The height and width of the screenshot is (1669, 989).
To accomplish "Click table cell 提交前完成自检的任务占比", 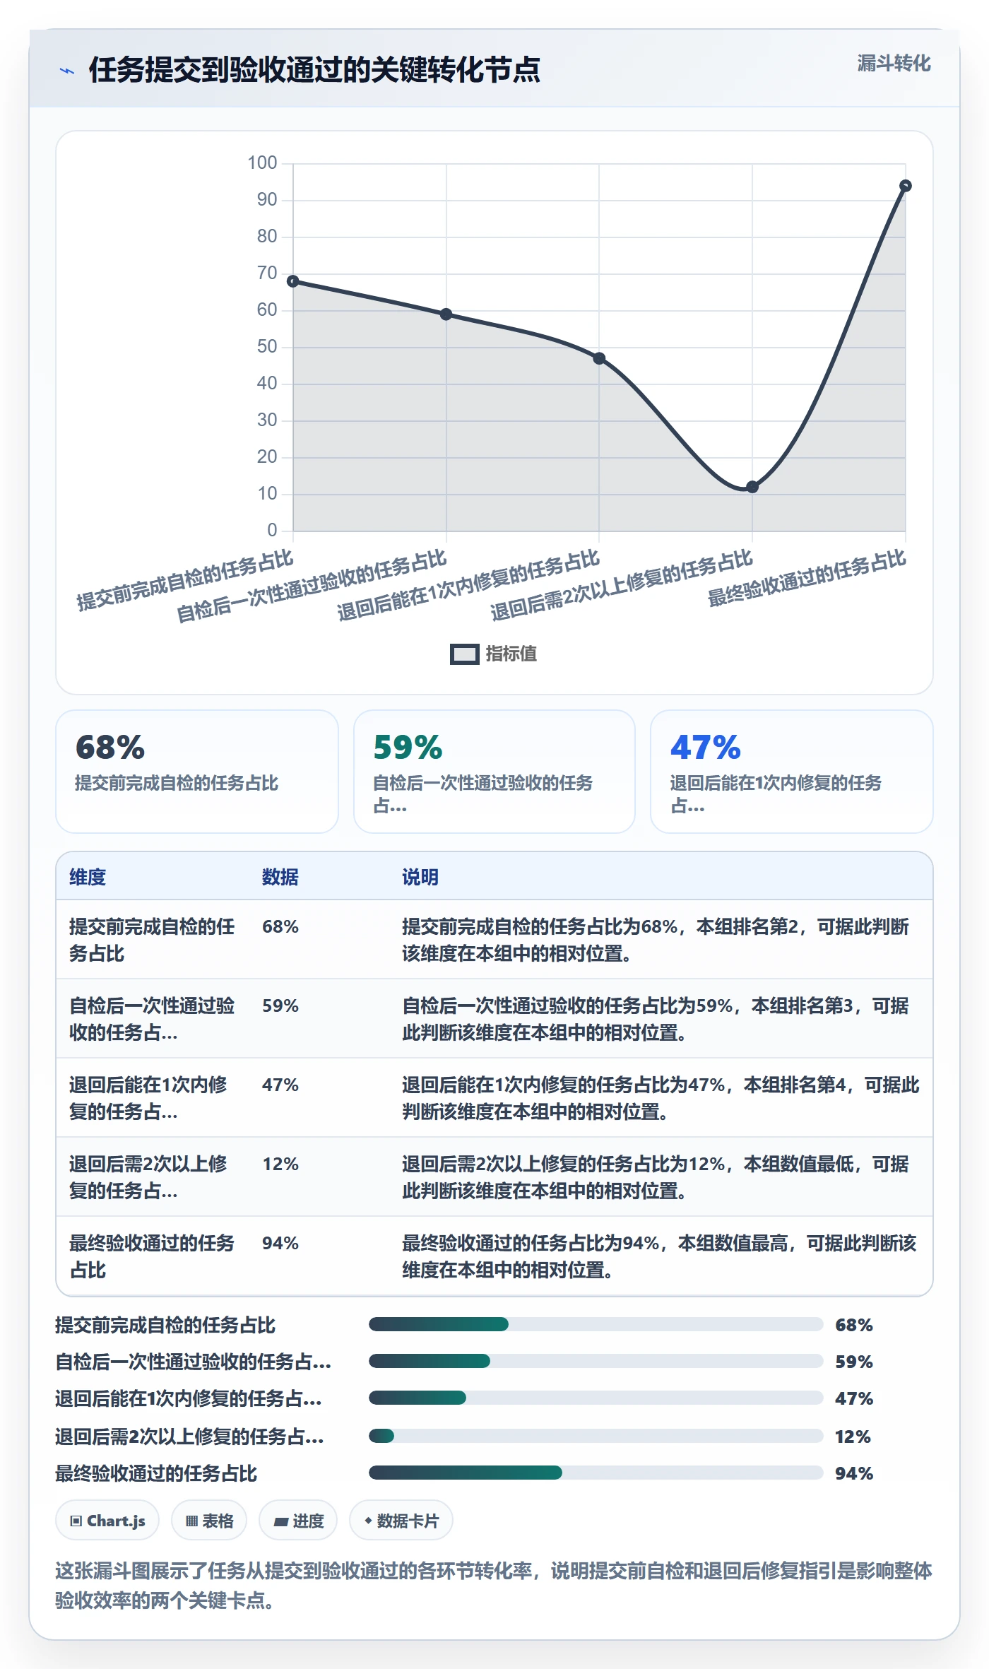I will point(152,940).
